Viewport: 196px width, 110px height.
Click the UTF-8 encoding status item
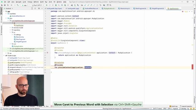coord(169,108)
